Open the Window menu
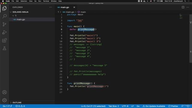The height and width of the screenshot is (108, 192). tap(54, 1)
